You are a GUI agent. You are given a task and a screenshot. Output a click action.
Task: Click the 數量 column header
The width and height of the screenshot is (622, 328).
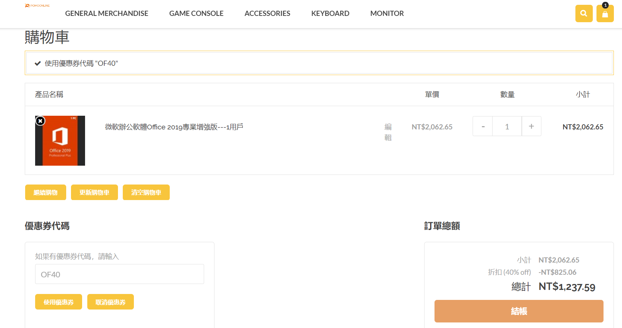coord(507,94)
